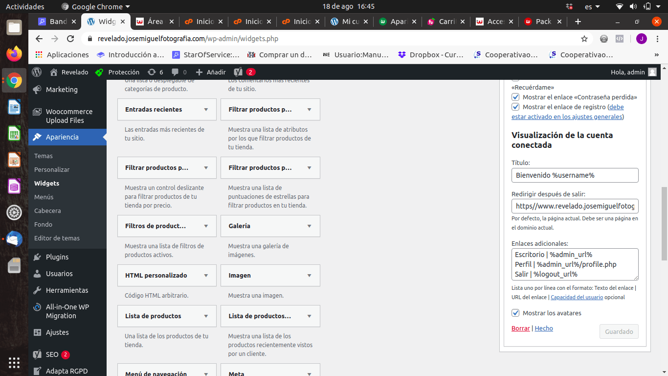The width and height of the screenshot is (668, 376).
Task: Toggle the Recuérdame checkbox
Action: click(515, 78)
